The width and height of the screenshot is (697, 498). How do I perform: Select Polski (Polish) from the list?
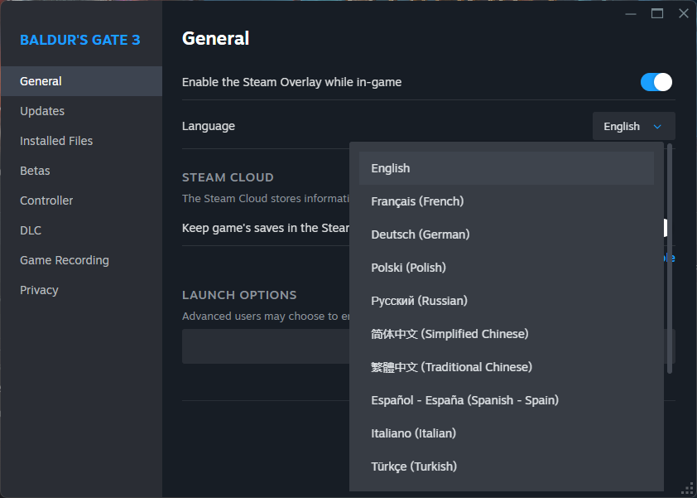(x=507, y=268)
